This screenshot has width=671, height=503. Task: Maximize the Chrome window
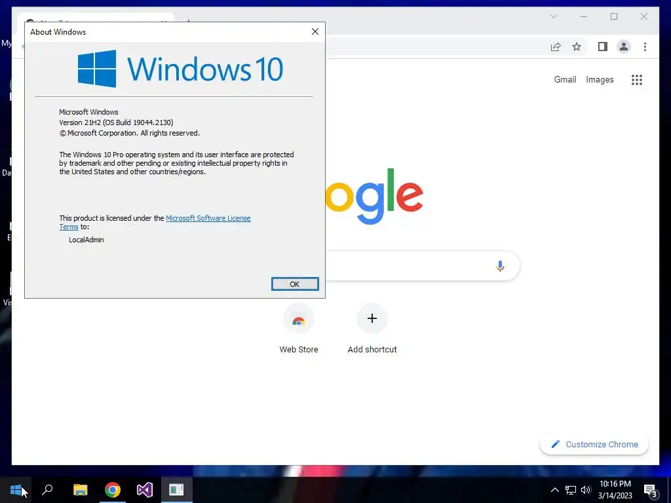(x=614, y=16)
